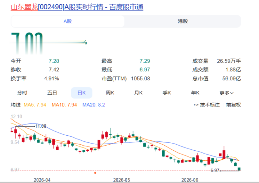Click the 11.00 high price marker
This screenshot has height=183, width=259.
coord(41,126)
